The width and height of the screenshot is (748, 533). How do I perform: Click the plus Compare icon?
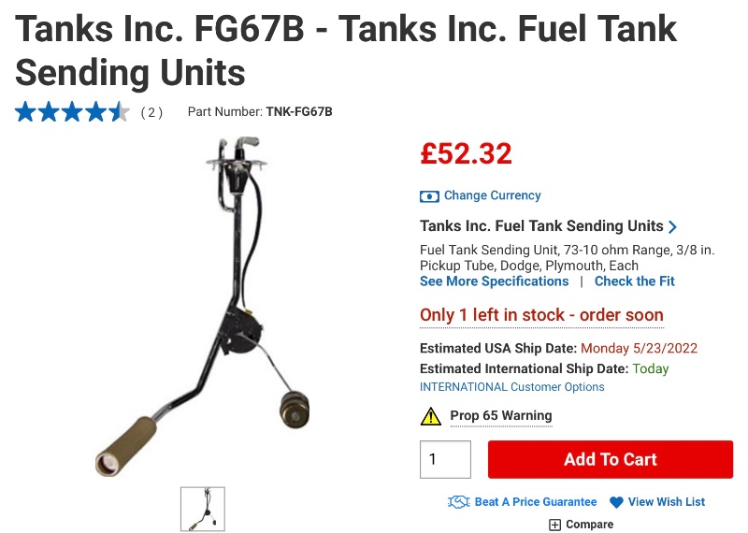[554, 525]
